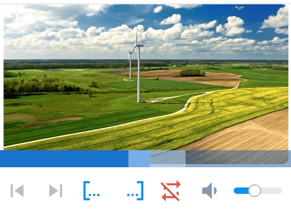Lower volume by clicking the blue slider portion
The width and height of the screenshot is (291, 212).
click(242, 191)
